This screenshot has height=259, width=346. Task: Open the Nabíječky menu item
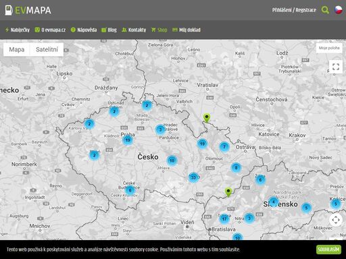[x=18, y=30]
